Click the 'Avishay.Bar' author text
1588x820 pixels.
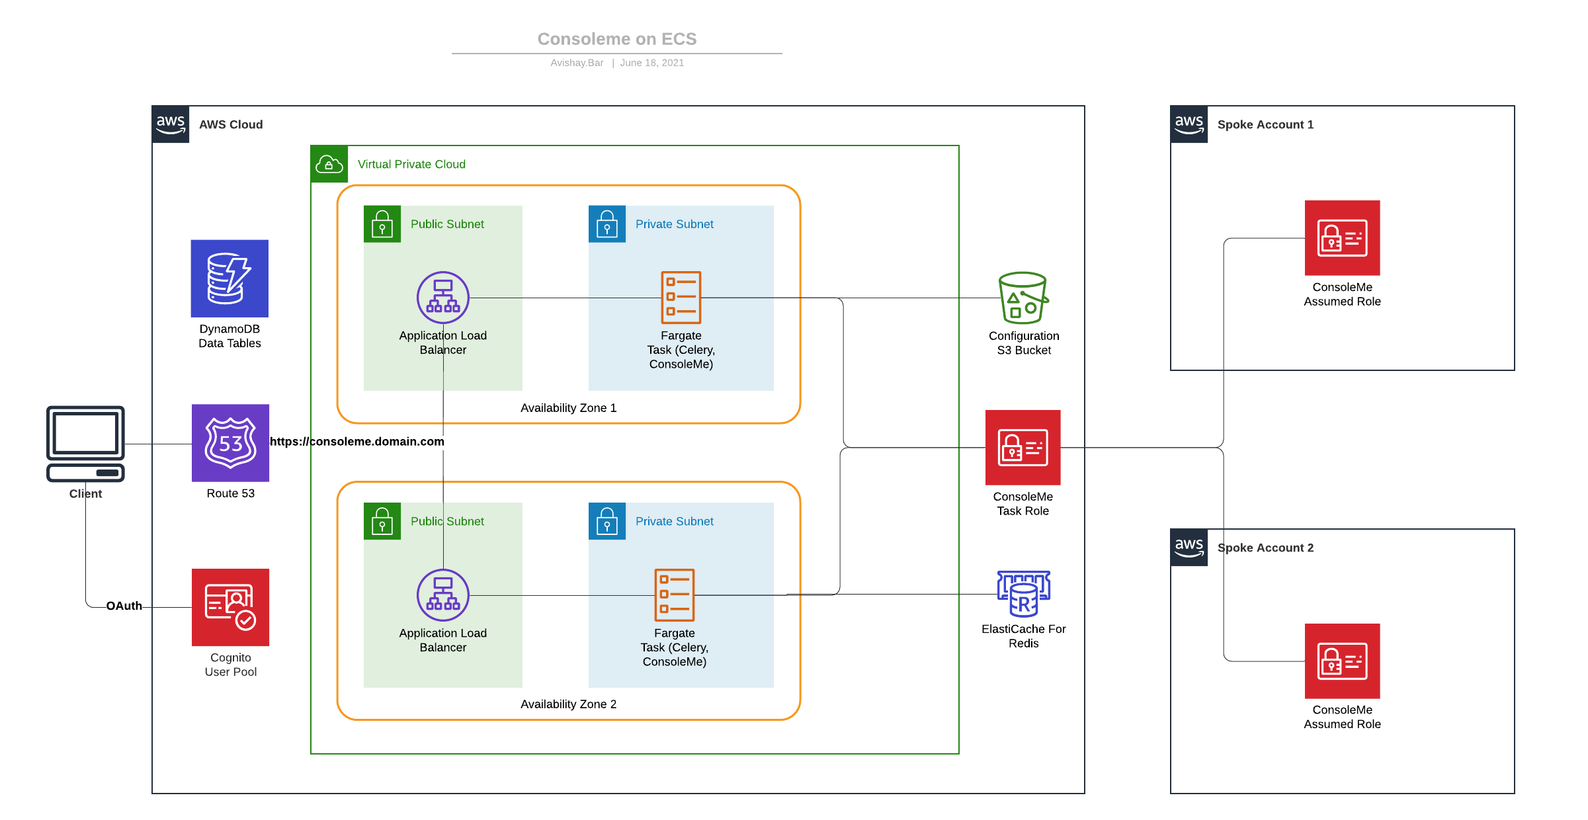point(577,63)
